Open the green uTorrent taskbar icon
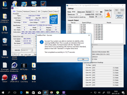This screenshot has height=95, width=127. pyautogui.click(x=58, y=93)
